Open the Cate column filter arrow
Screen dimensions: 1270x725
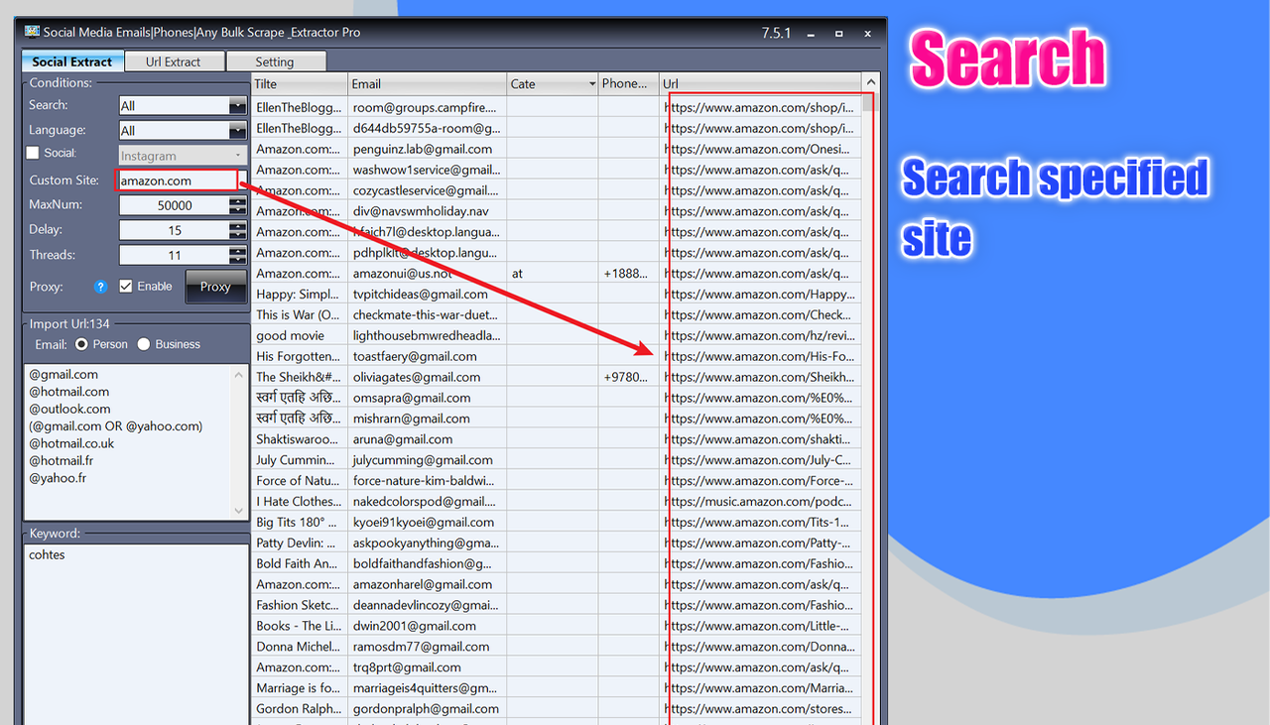pyautogui.click(x=592, y=84)
